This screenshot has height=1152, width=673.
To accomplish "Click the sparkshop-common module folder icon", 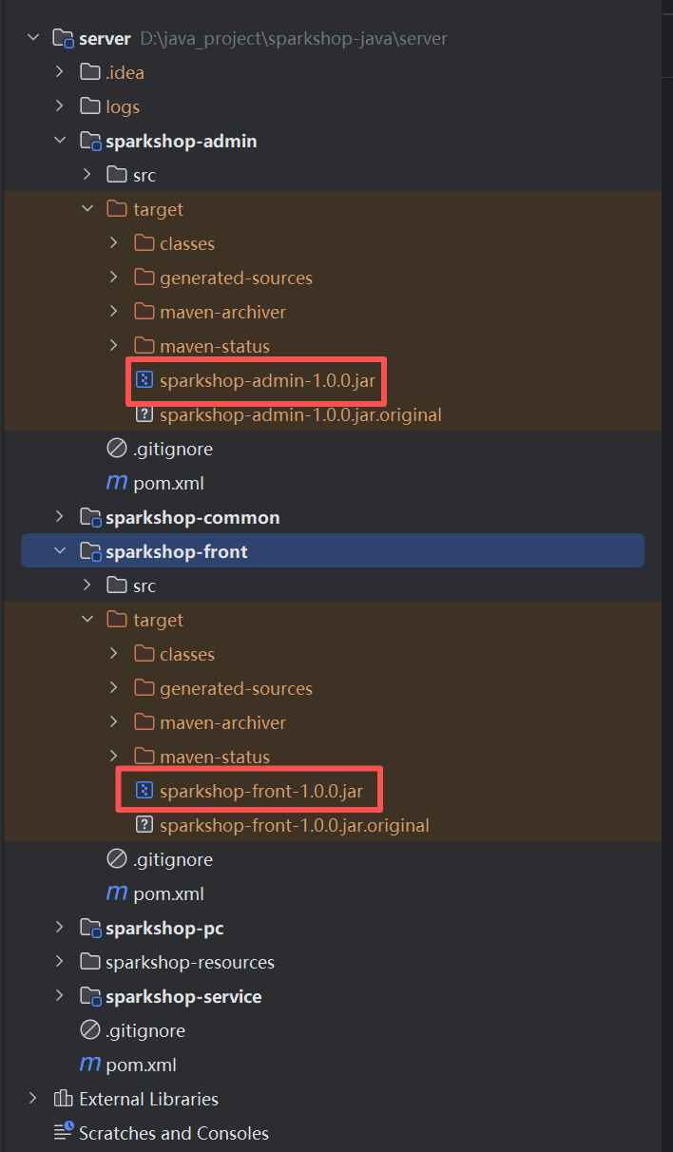I will point(90,517).
